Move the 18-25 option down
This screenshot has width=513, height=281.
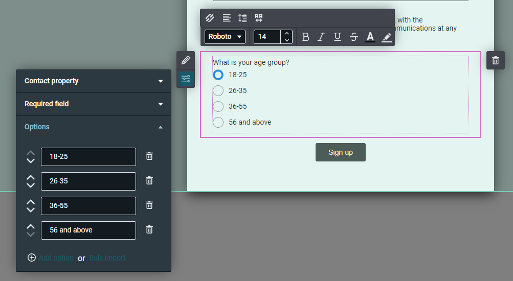tap(30, 161)
